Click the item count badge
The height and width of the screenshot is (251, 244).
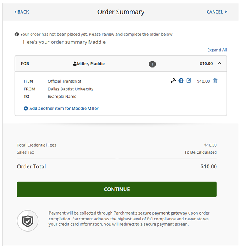click(152, 64)
